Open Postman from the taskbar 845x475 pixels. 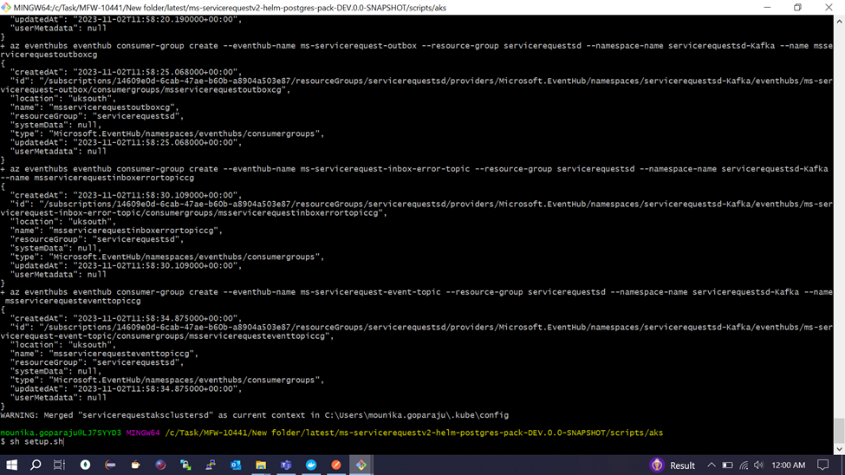(336, 465)
